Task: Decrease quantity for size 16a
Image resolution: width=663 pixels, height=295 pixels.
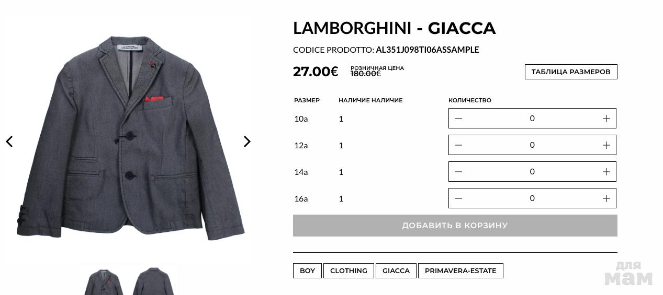Action: pos(458,198)
